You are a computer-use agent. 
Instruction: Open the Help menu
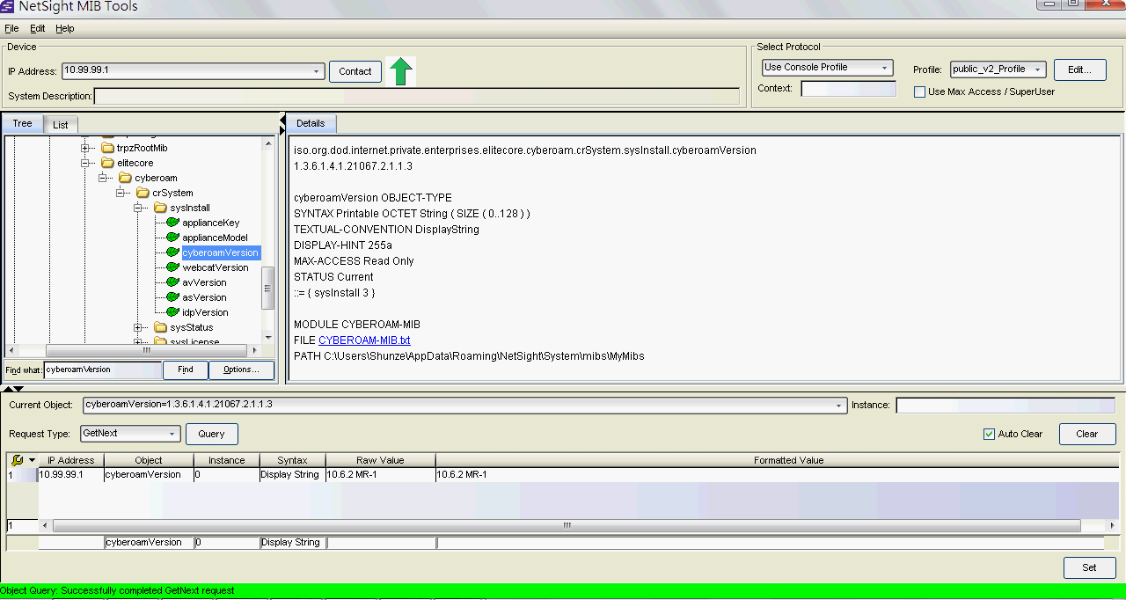(65, 28)
